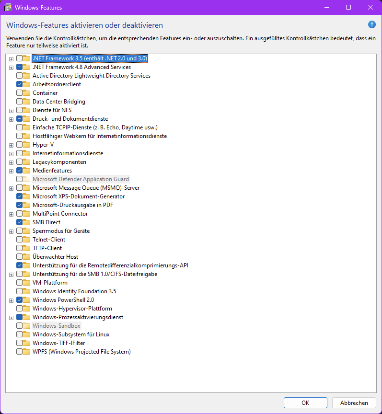Uncheck Microsoft XPS-Dokument-Generator checkbox
This screenshot has height=414, width=382.
pyautogui.click(x=19, y=196)
